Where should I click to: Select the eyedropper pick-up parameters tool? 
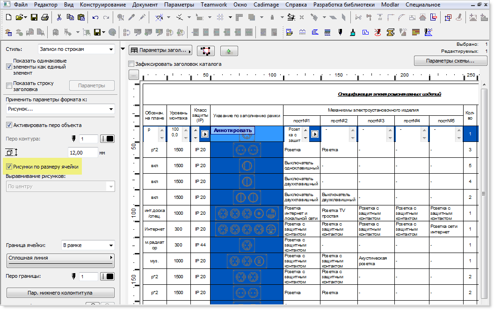point(132,17)
